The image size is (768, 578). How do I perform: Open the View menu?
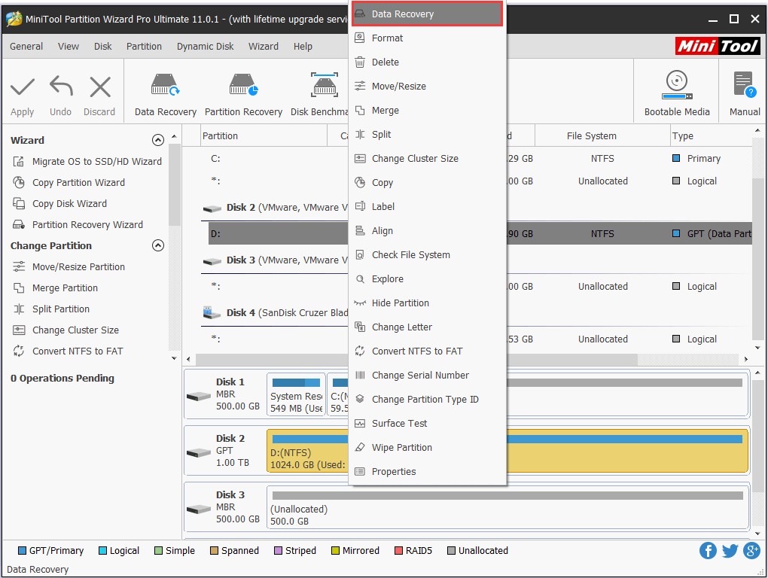point(68,47)
